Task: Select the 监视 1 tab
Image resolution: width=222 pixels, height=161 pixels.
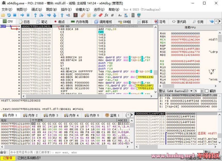Action: (x=112, y=115)
